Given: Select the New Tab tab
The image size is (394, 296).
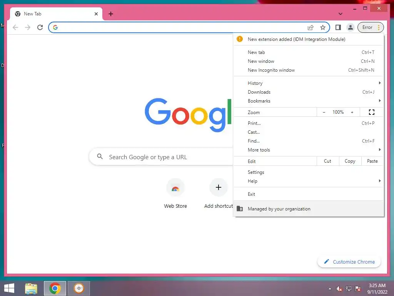Looking at the screenshot, I should click(56, 14).
